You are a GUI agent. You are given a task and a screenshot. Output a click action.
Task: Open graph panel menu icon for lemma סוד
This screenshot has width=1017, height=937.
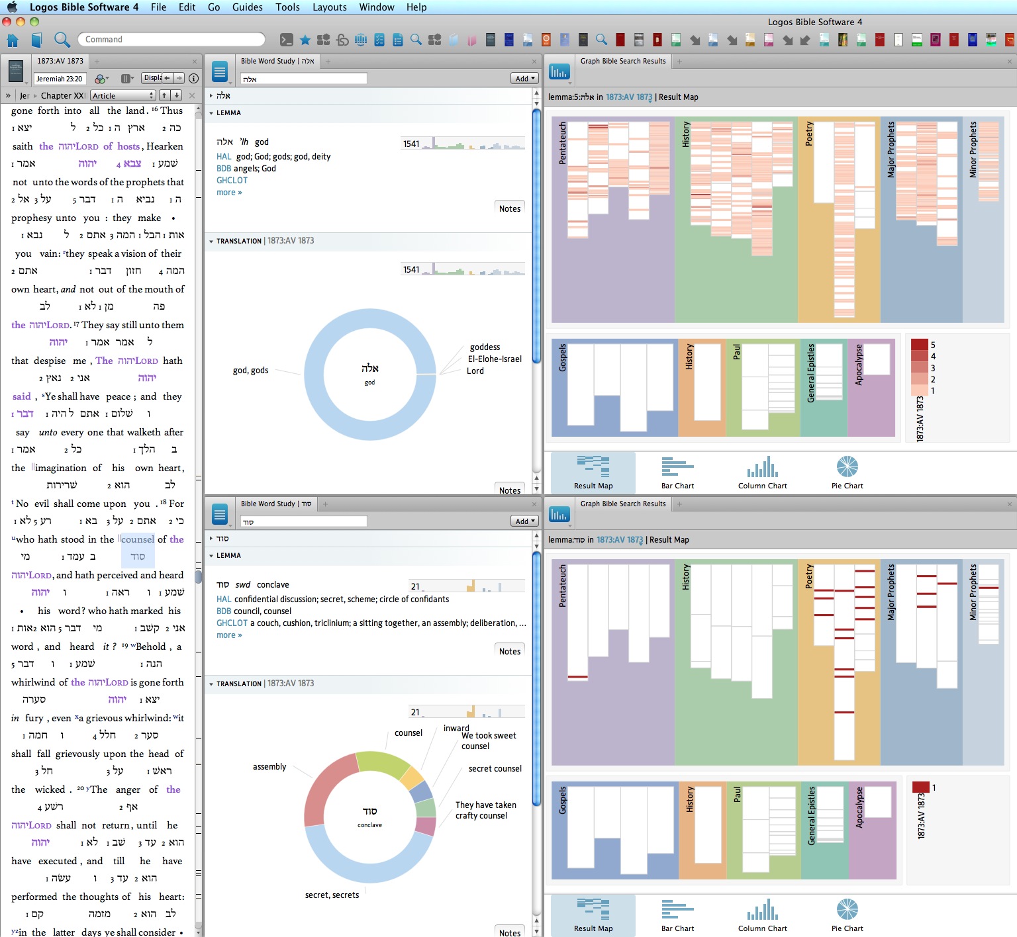point(559,513)
